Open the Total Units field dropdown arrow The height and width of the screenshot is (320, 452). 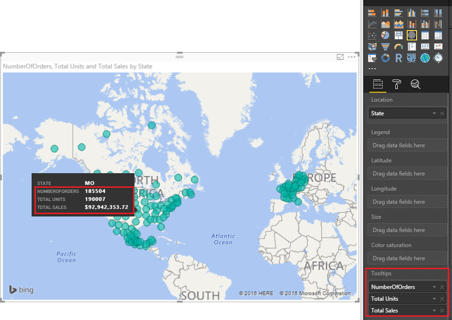click(434, 299)
